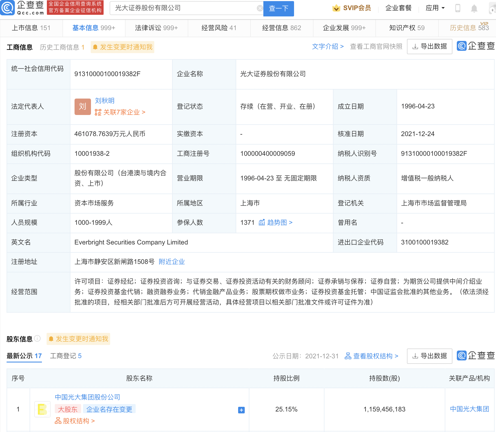This screenshot has width=496, height=432.
Task: Open notifications via the bell icon
Action: 474,8
